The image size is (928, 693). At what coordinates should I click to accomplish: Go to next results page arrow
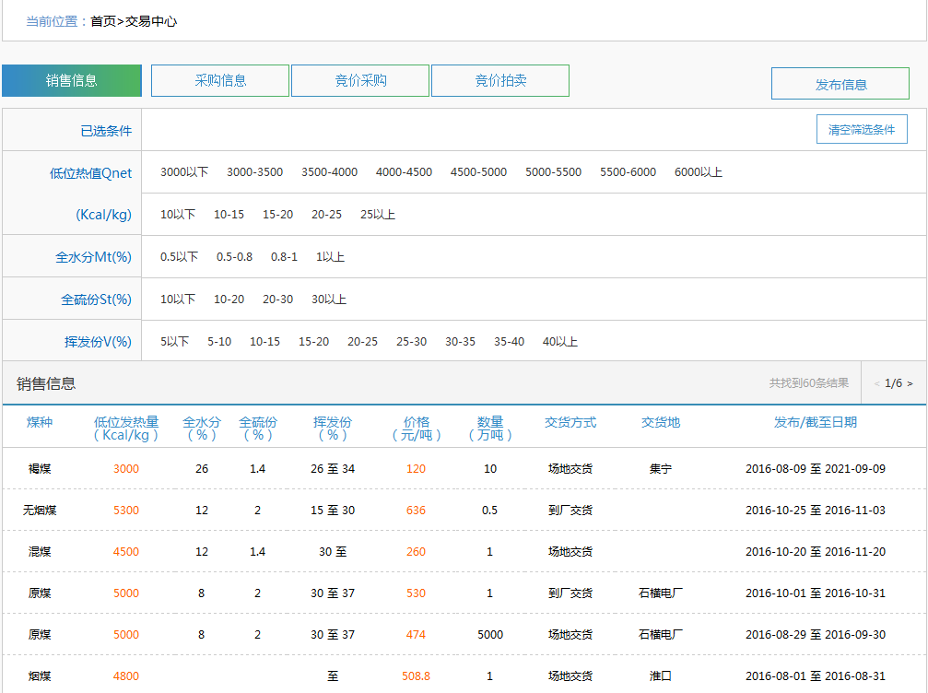click(910, 383)
